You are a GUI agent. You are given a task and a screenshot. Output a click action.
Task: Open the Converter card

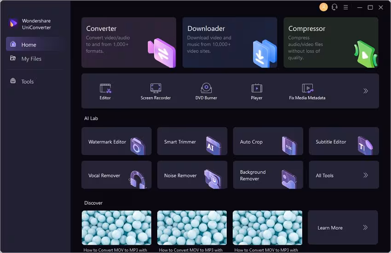click(129, 42)
